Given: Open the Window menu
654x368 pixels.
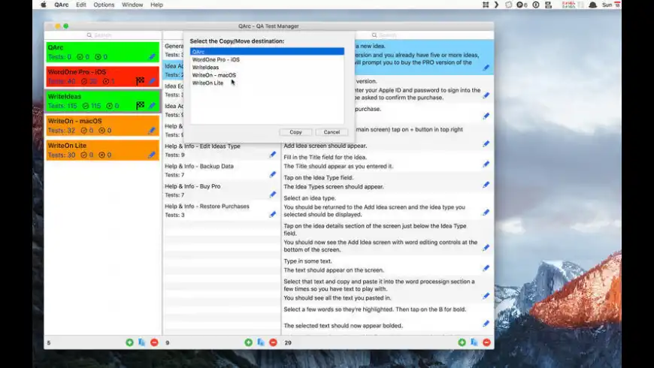Looking at the screenshot, I should pyautogui.click(x=132, y=5).
